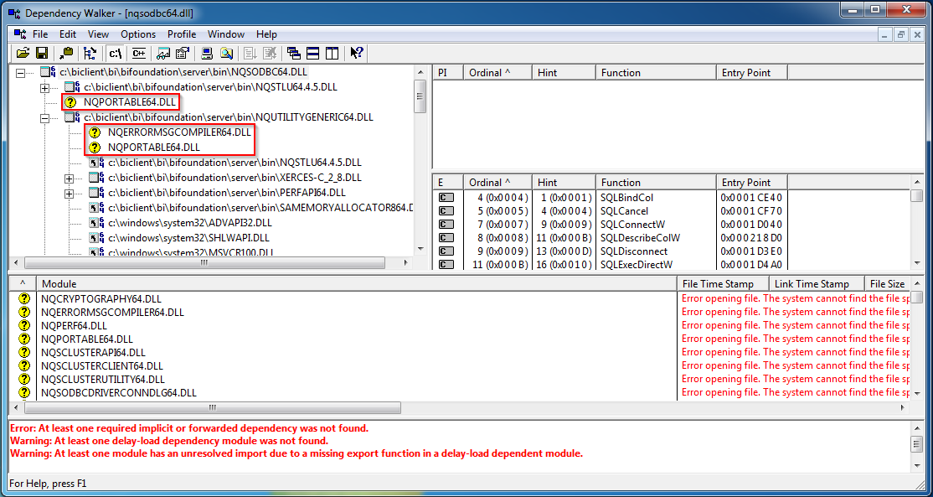
Task: Sort exports by Entry Point column header
Action: click(751, 182)
